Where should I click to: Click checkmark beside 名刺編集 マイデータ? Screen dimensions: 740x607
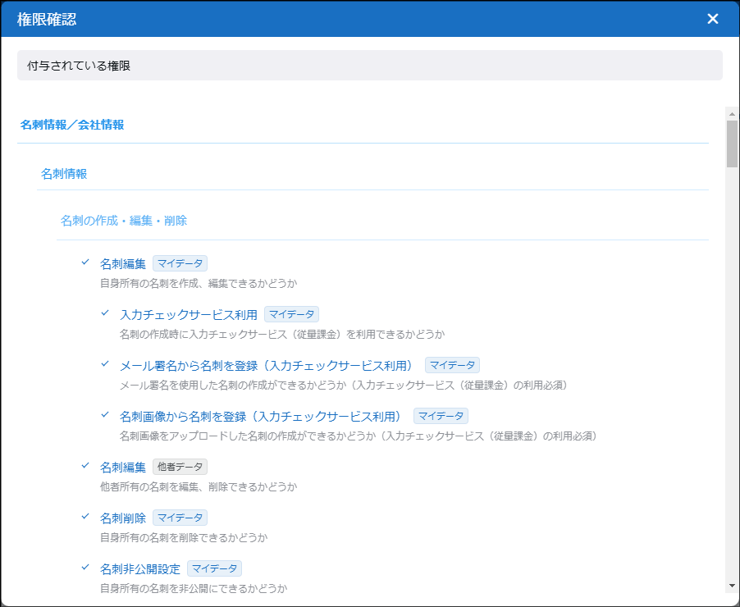pos(85,262)
